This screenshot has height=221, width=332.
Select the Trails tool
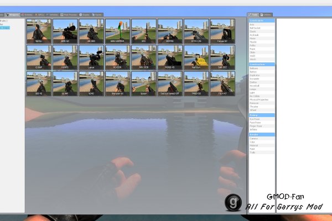pyautogui.click(x=262, y=152)
